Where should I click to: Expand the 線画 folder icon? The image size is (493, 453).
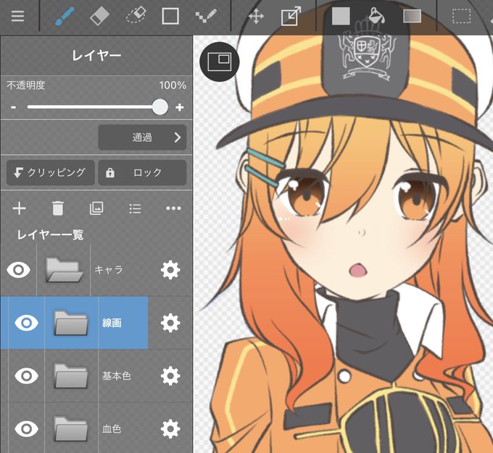(71, 323)
